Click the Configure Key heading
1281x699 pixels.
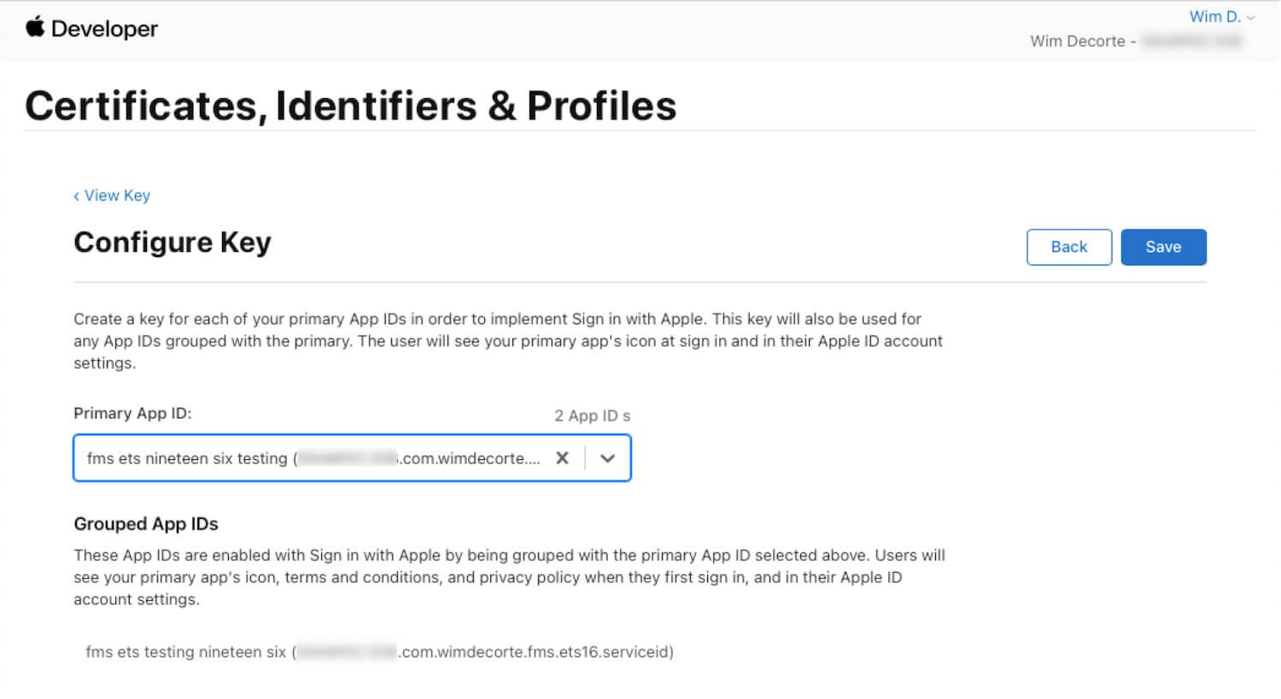[x=173, y=242]
